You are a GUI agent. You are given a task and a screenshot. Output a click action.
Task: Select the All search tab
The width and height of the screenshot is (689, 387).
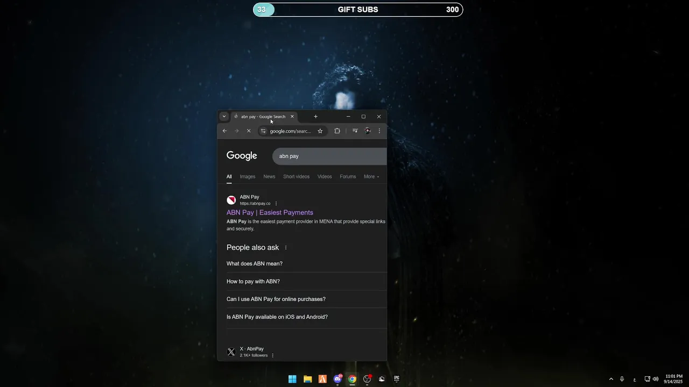229,176
